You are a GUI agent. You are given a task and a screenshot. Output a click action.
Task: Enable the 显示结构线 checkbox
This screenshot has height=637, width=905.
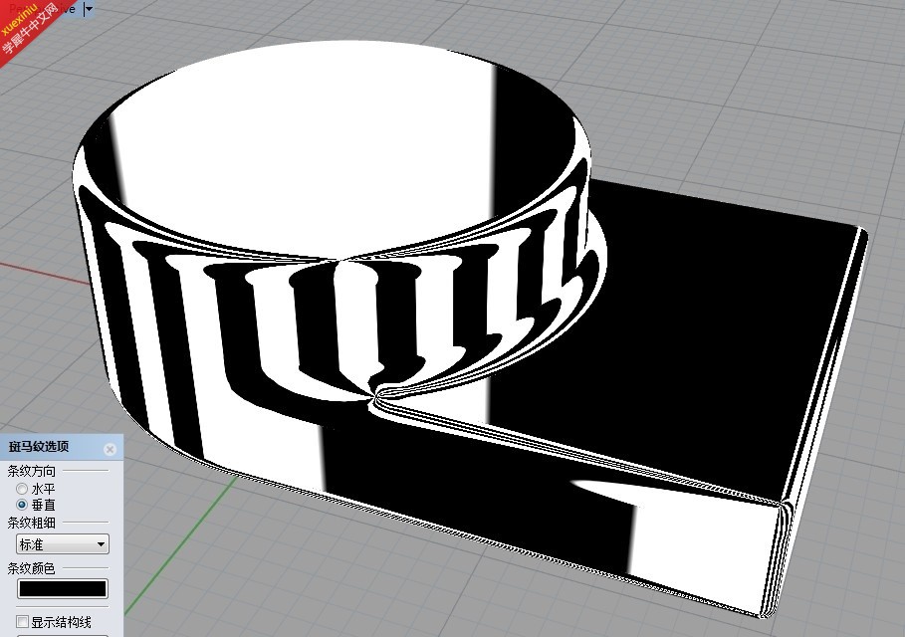point(22,621)
